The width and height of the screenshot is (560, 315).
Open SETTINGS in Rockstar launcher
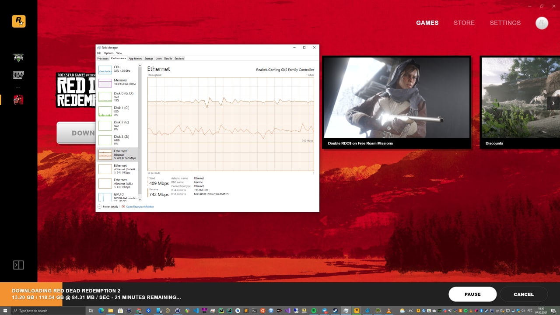[505, 23]
